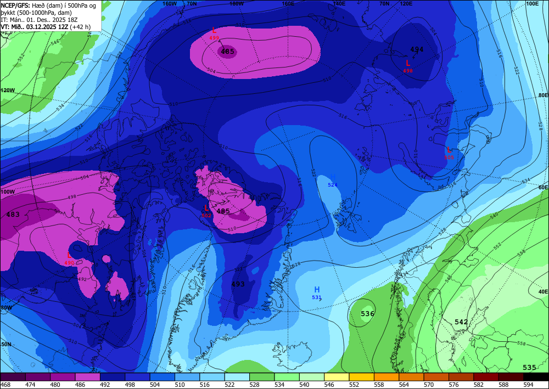Click the red L marker labeled 490
Viewport: 549px width, 389px height.
tap(69, 255)
